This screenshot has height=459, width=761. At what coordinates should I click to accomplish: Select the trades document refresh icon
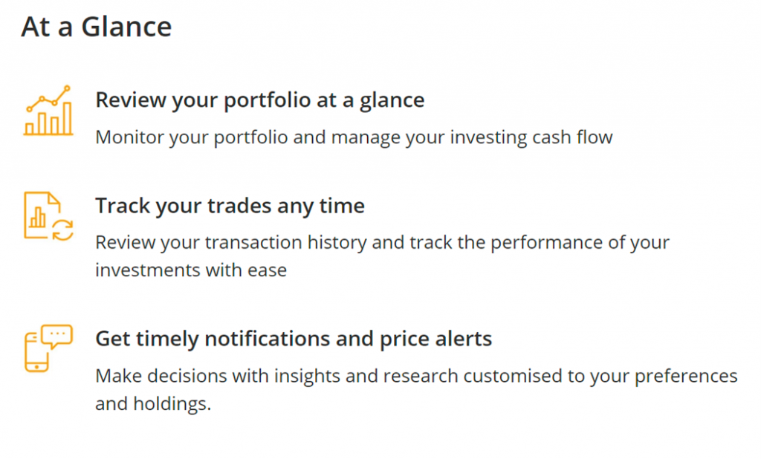pyautogui.click(x=48, y=216)
